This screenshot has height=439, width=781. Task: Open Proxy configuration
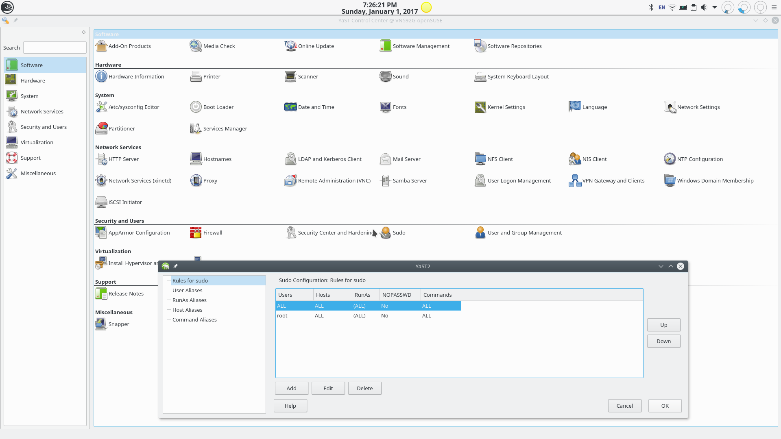203,180
